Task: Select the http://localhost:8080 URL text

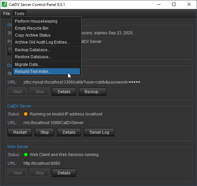Action: click(42, 163)
